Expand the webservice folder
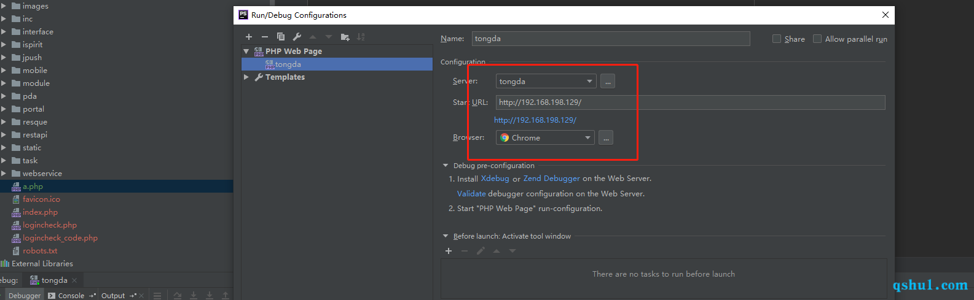974x300 pixels. 4,174
